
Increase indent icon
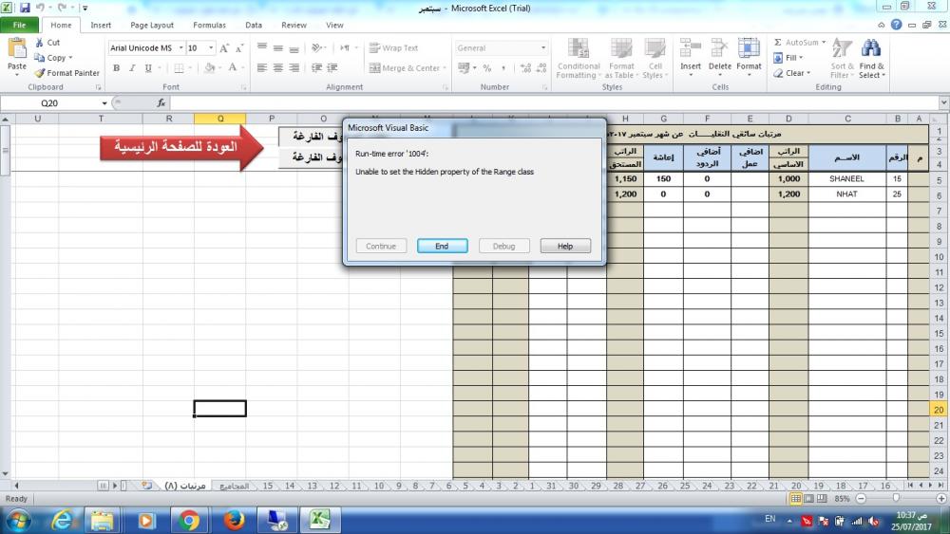[332, 67]
